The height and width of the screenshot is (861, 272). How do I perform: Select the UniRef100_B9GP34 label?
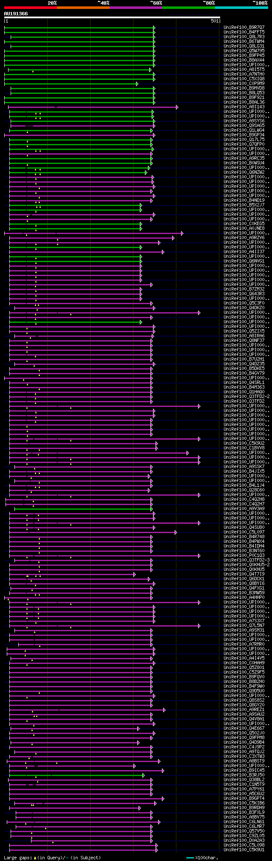(244, 135)
